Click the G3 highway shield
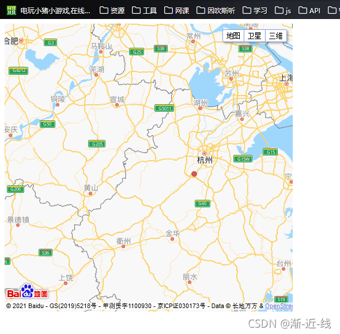This screenshot has width=340, height=334. tap(50, 43)
